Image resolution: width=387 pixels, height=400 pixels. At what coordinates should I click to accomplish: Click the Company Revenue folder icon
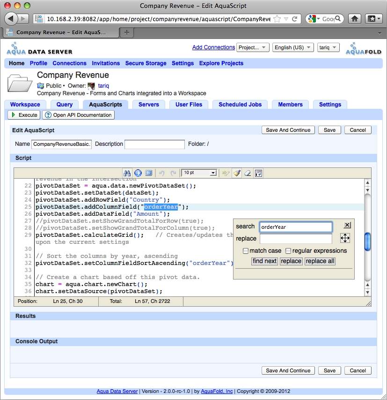pyautogui.click(x=20, y=83)
